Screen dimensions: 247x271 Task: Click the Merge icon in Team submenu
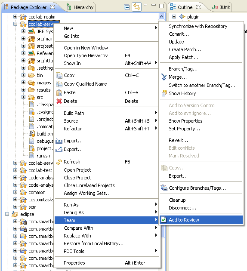click(x=164, y=77)
